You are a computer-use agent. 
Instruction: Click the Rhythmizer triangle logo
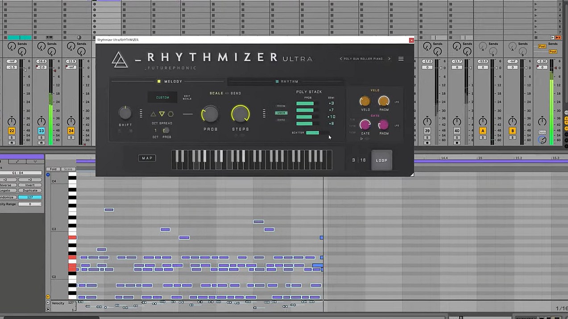120,59
